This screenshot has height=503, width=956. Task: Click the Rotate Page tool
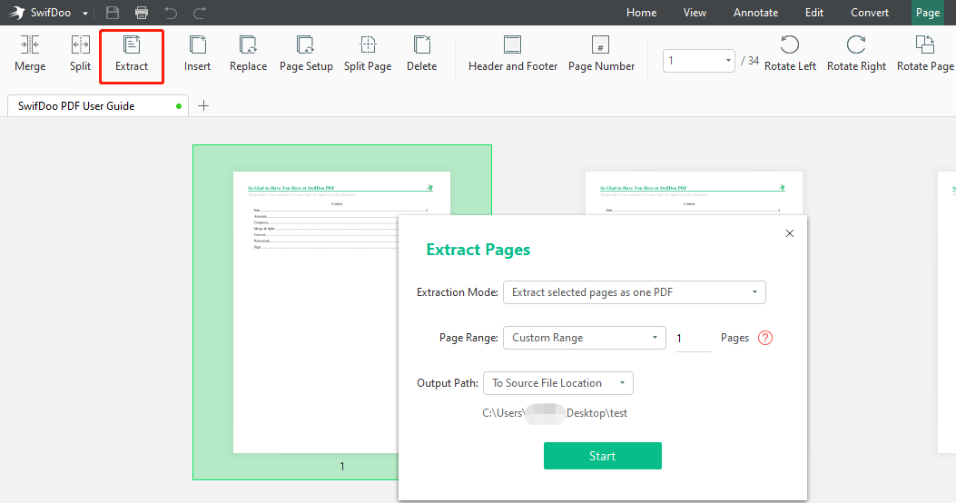(925, 54)
